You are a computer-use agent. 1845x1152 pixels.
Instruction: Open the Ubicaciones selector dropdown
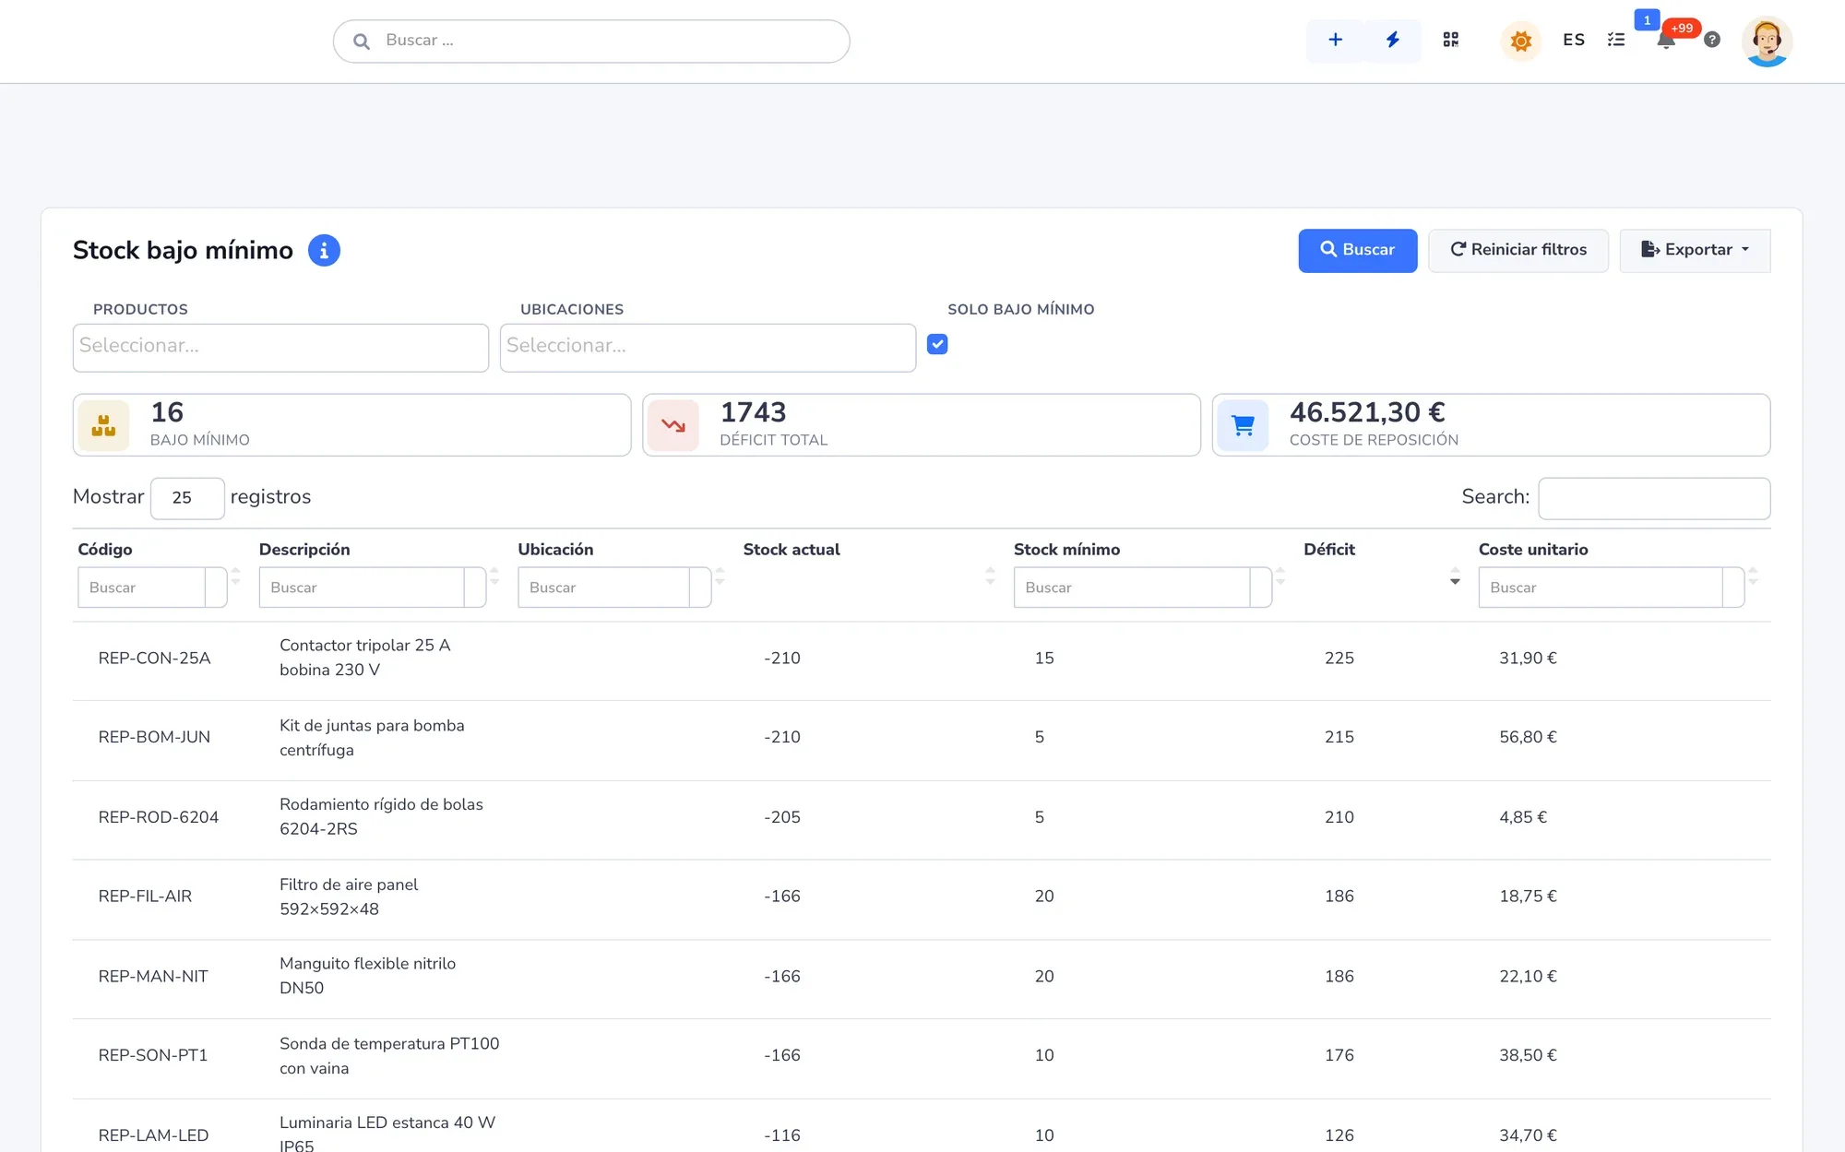coord(708,348)
